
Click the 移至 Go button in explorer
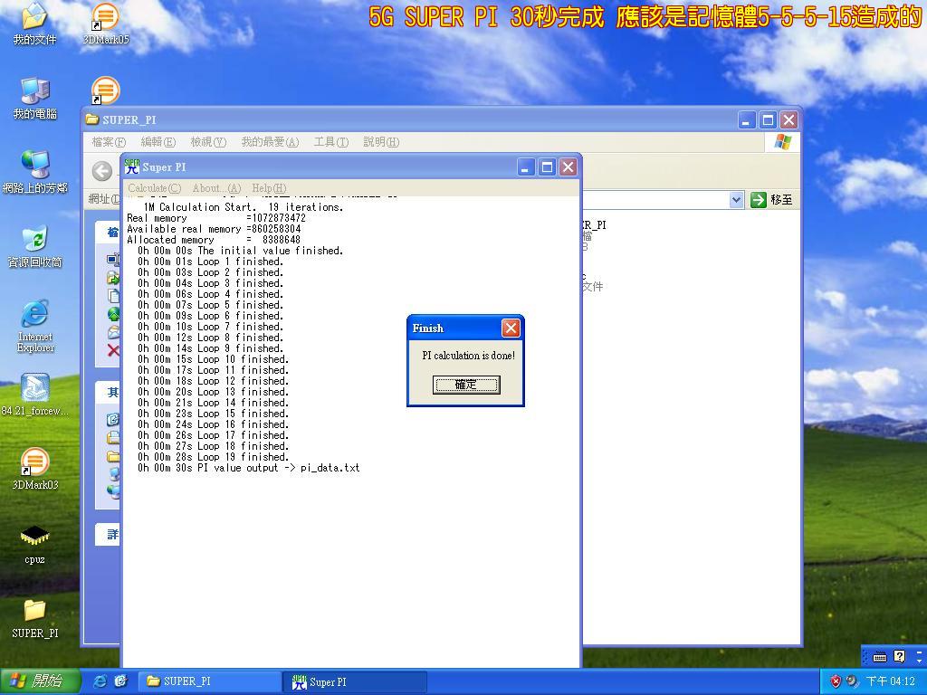pos(771,200)
